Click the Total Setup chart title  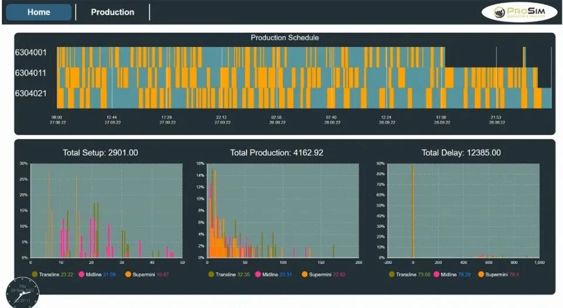tap(100, 153)
